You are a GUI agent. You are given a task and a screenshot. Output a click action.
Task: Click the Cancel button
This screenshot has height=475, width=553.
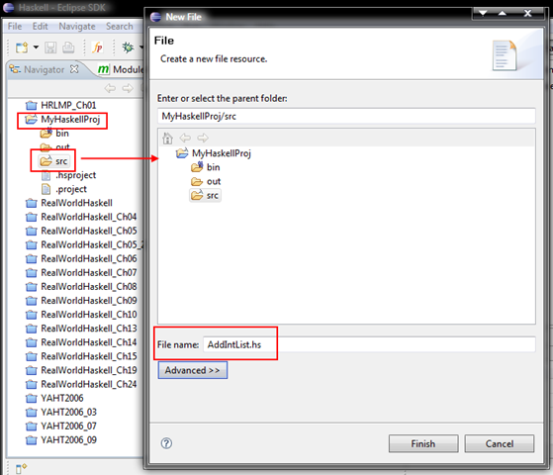pos(500,443)
